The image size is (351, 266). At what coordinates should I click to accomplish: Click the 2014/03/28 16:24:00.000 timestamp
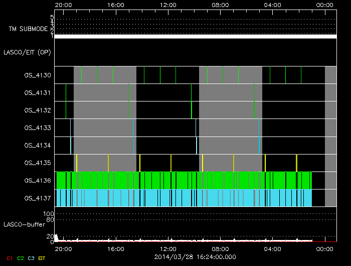point(195,256)
